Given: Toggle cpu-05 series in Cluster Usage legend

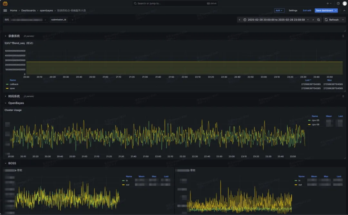Looking at the screenshot, I should coord(315,120).
